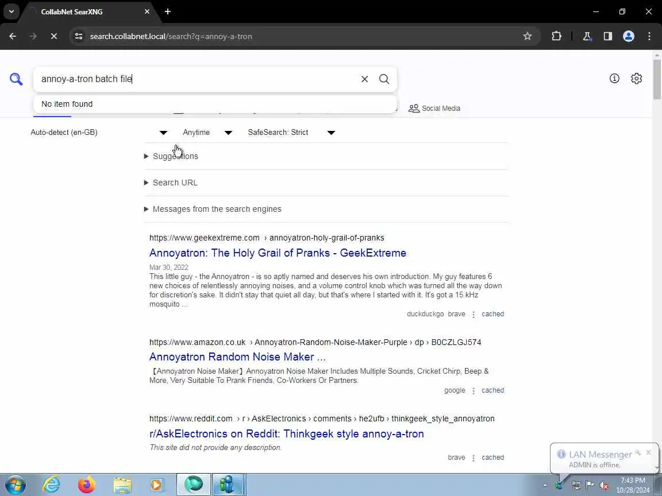Click the reddit.com result URL

tap(322, 419)
